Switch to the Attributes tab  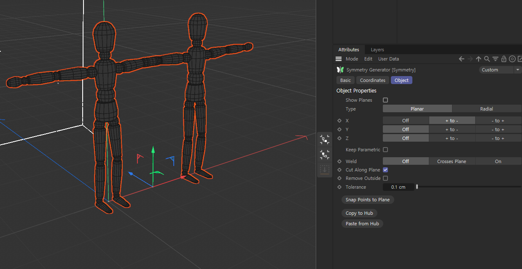point(349,50)
